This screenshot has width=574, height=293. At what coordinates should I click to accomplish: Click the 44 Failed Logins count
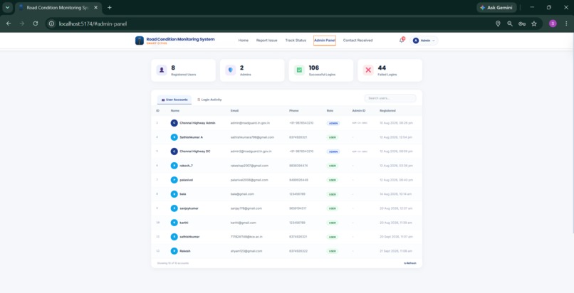(x=382, y=68)
